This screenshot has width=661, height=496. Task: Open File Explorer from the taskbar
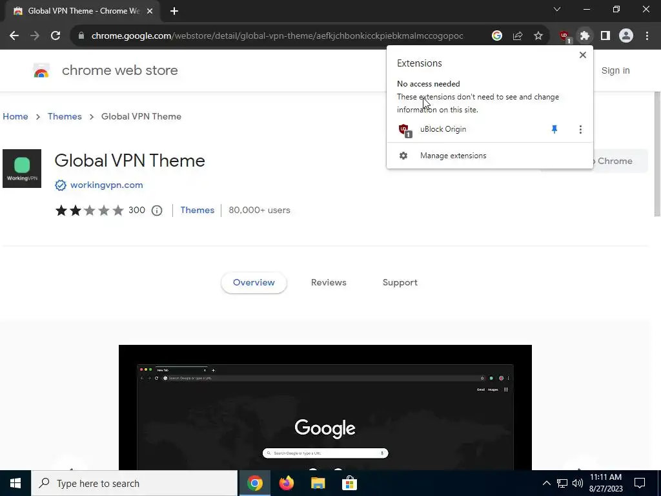click(318, 483)
